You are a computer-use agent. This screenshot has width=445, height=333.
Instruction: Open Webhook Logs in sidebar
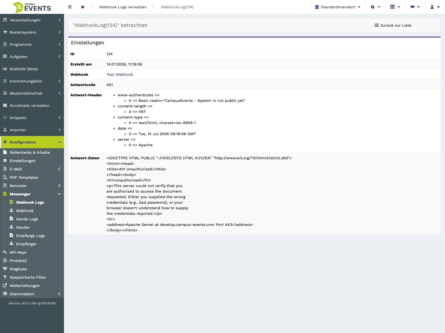30,202
